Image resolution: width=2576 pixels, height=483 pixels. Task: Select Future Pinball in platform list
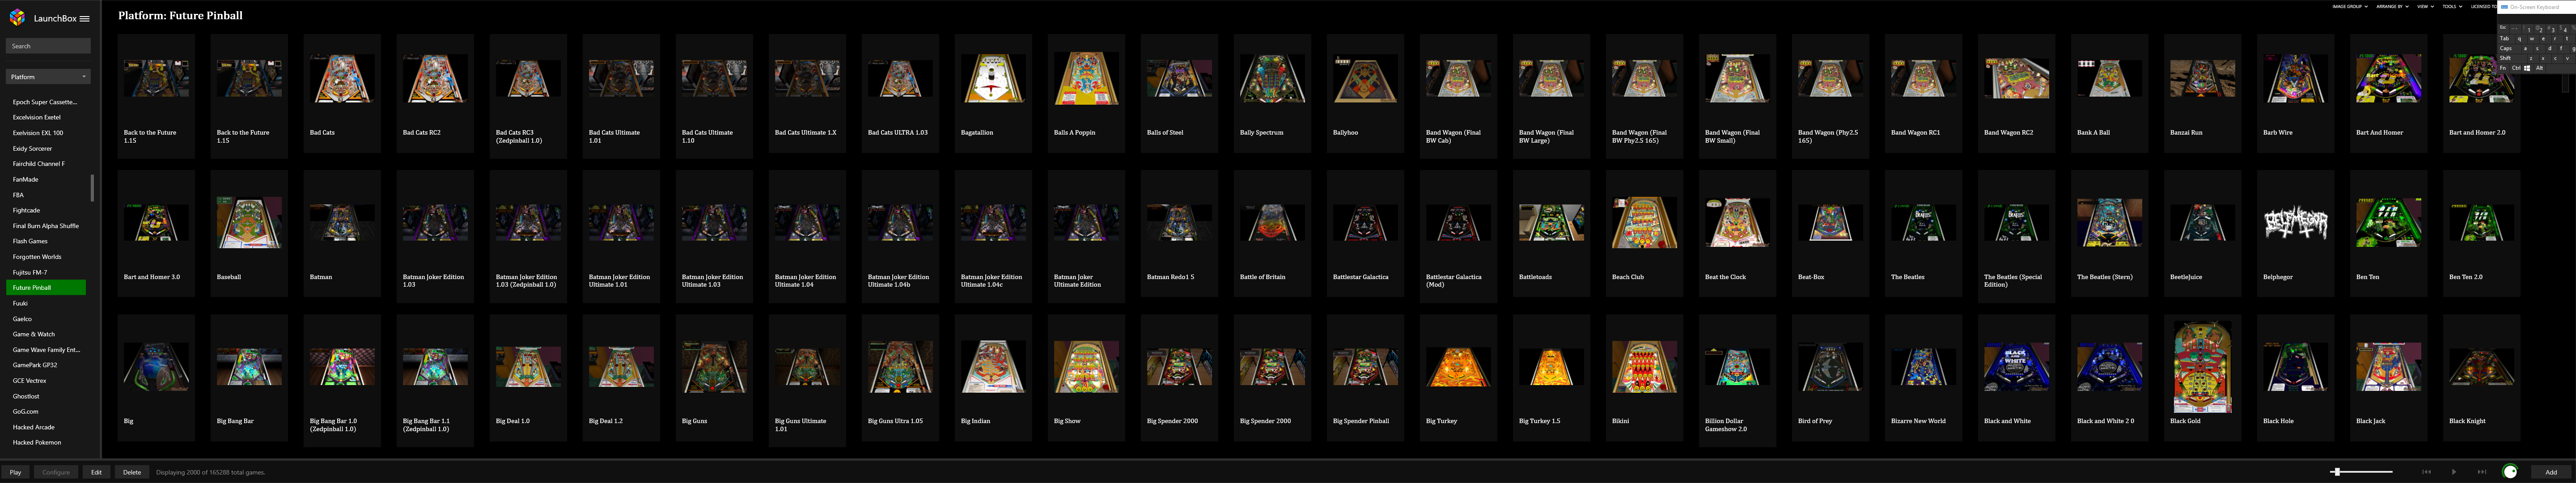click(x=46, y=288)
